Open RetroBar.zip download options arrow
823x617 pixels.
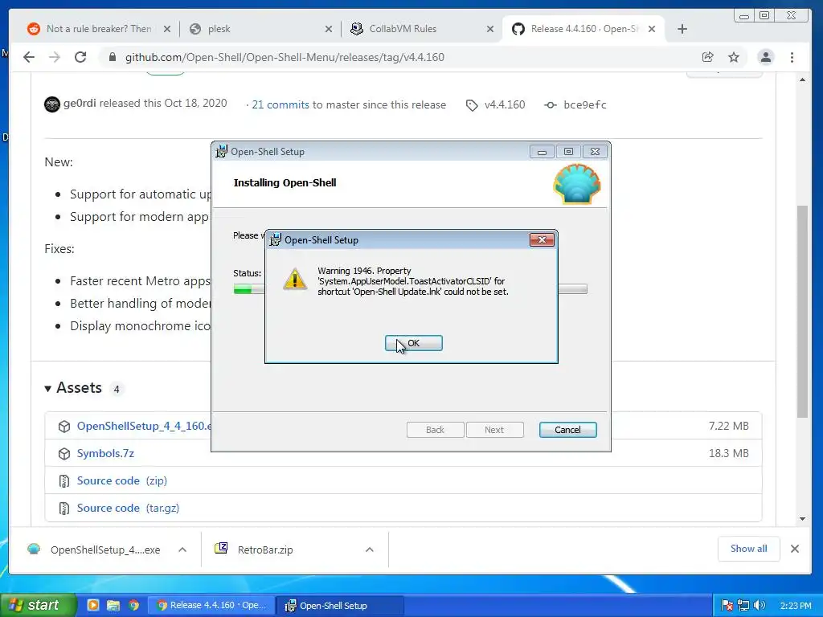[x=370, y=550]
